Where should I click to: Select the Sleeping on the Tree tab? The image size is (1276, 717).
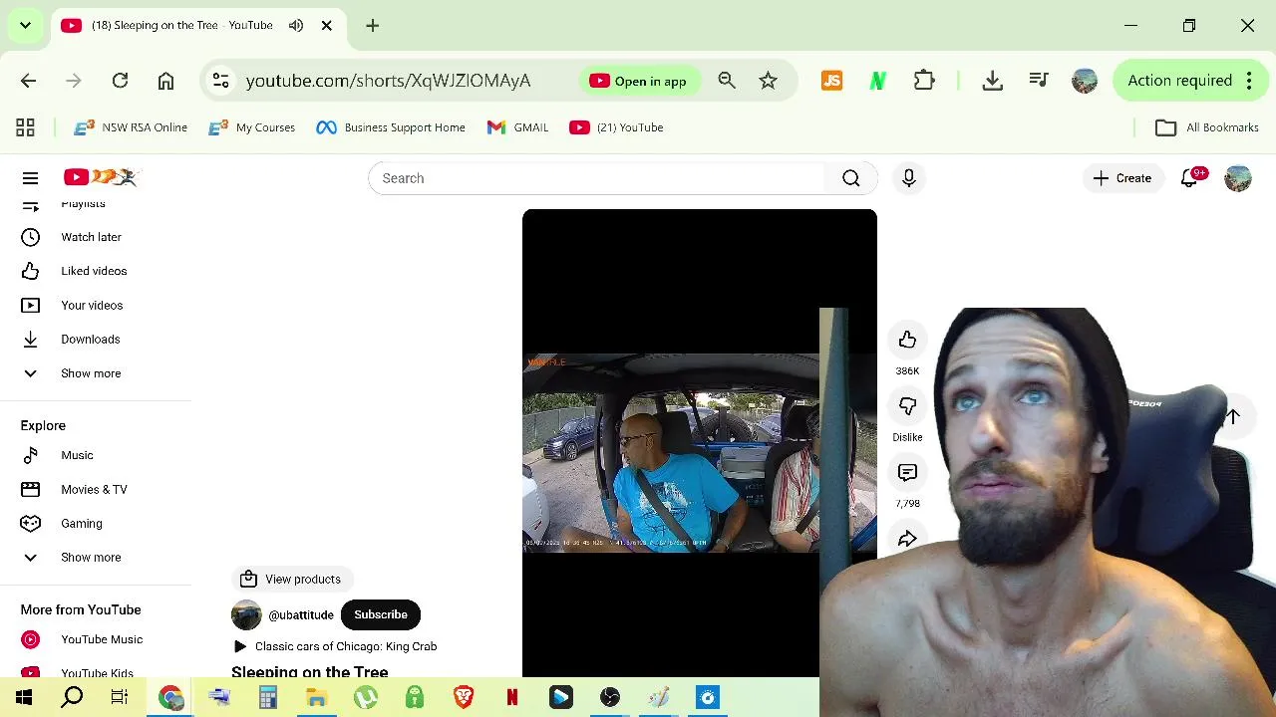click(181, 25)
